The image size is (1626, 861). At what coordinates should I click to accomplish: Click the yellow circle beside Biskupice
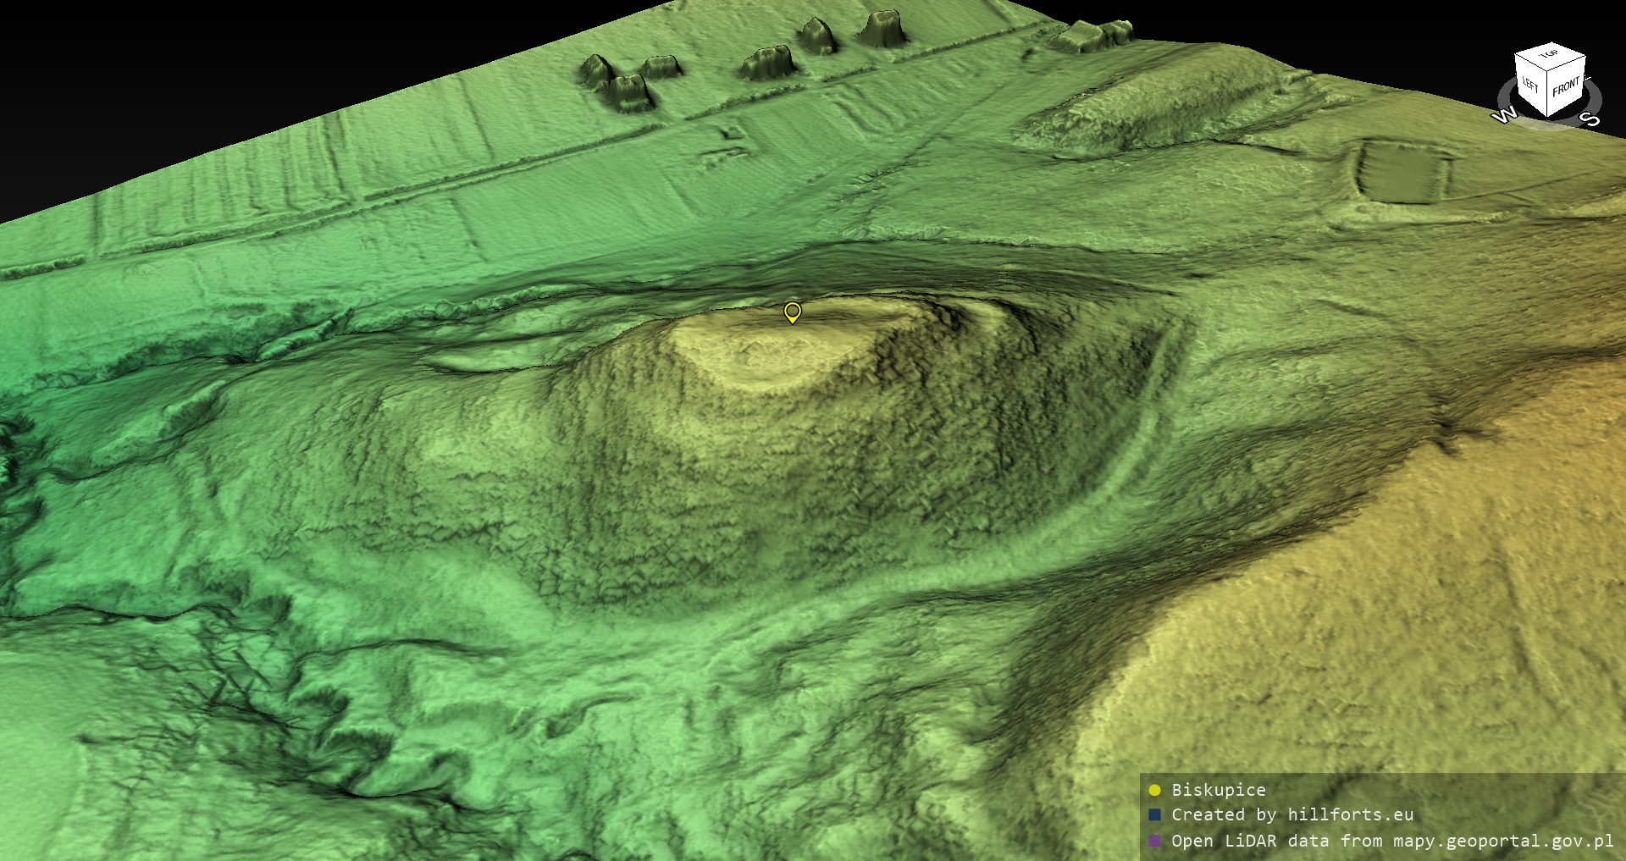click(1154, 791)
